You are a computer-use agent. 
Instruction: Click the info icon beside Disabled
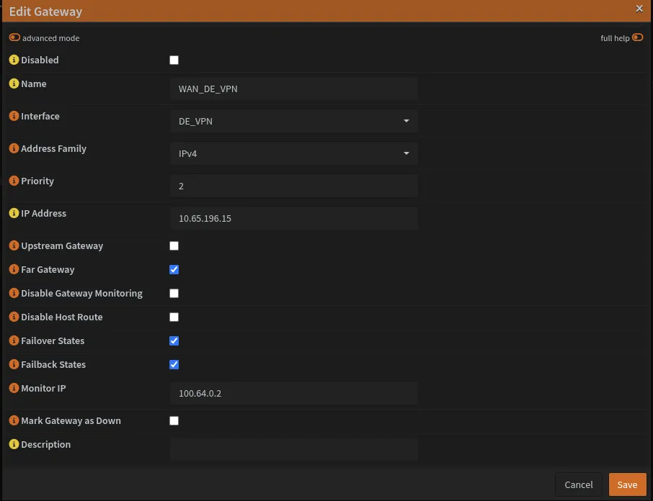14,60
